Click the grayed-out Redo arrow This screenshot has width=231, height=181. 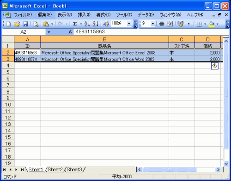(x=61, y=24)
